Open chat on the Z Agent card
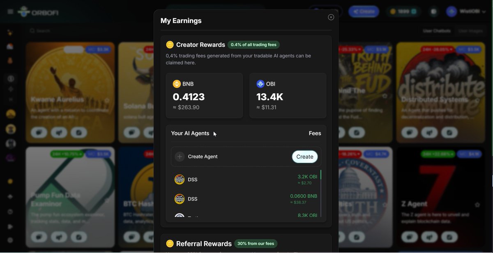Image resolution: width=493 pixels, height=253 pixels. point(410,237)
